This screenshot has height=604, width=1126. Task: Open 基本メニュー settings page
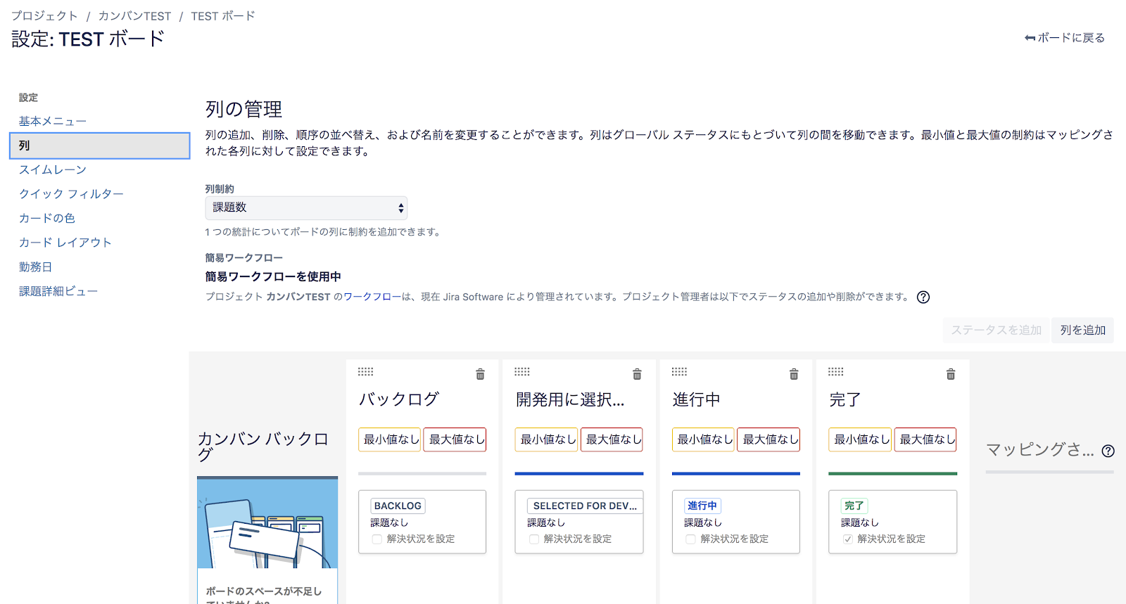[x=53, y=122]
